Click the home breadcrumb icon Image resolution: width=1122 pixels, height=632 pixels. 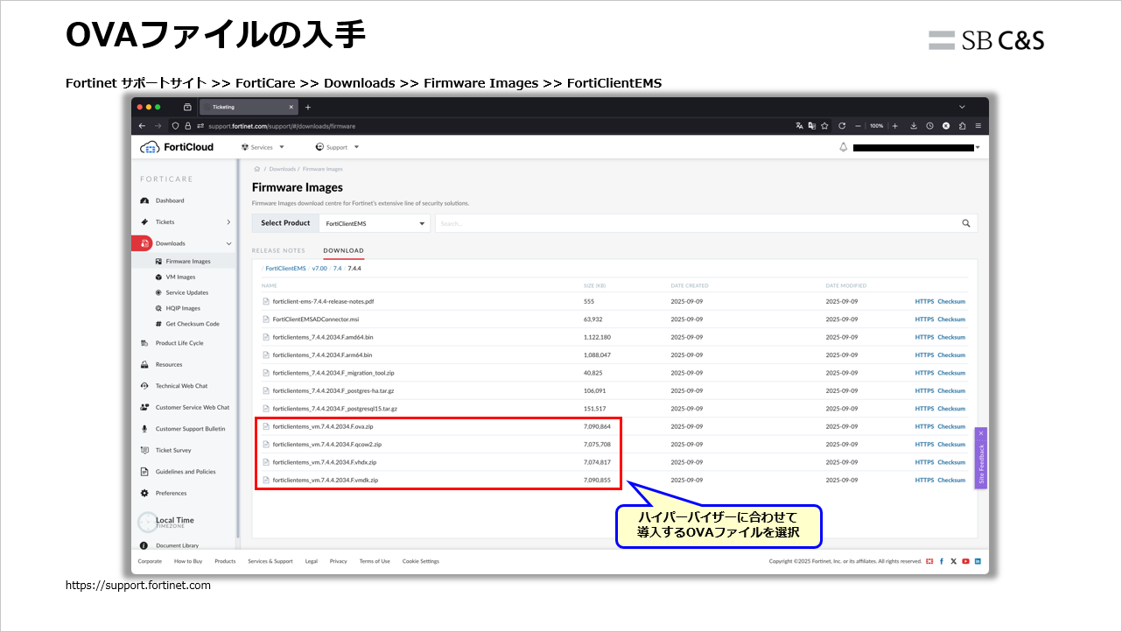pyautogui.click(x=256, y=169)
